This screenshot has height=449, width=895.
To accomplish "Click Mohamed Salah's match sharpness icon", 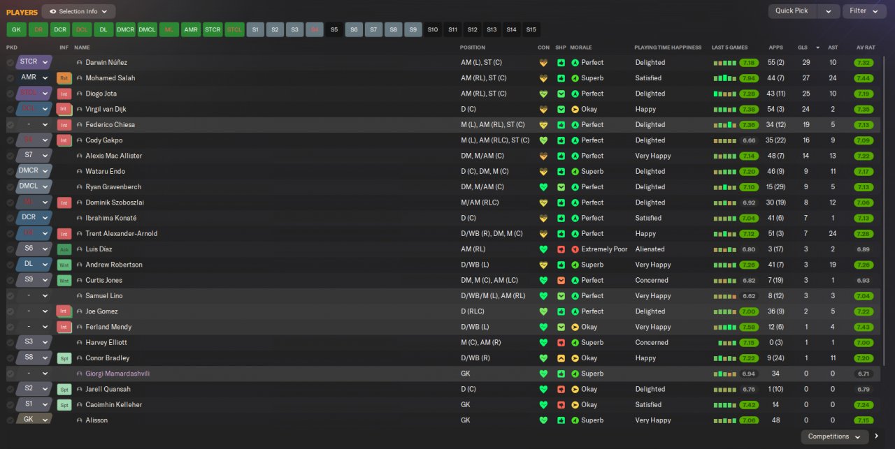I will click(561, 78).
